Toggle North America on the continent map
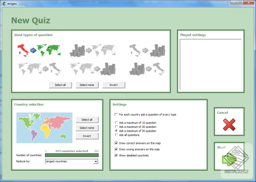The width and height of the screenshot is (256, 182). click(27, 123)
